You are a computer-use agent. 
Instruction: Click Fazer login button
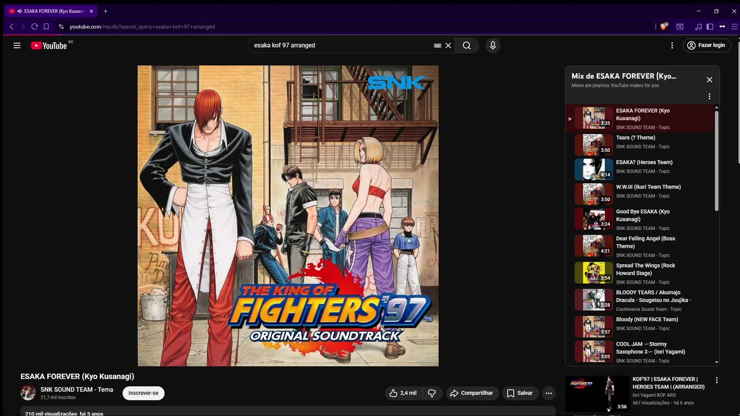(706, 45)
